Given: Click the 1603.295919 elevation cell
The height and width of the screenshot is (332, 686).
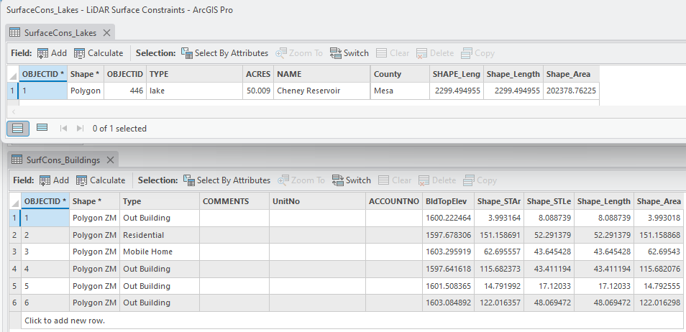Looking at the screenshot, I should click(x=448, y=252).
